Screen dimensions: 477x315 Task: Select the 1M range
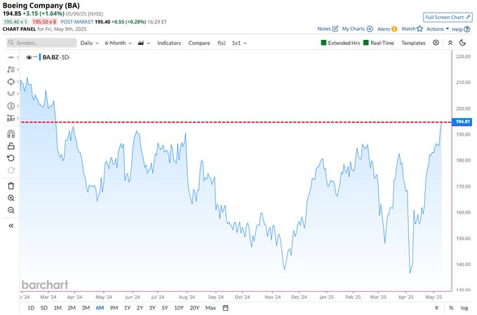(x=58, y=308)
